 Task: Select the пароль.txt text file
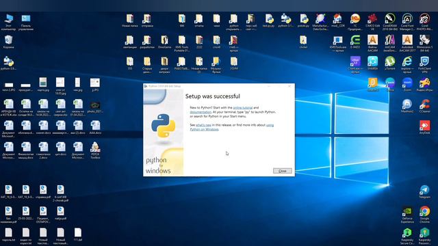[8, 234]
